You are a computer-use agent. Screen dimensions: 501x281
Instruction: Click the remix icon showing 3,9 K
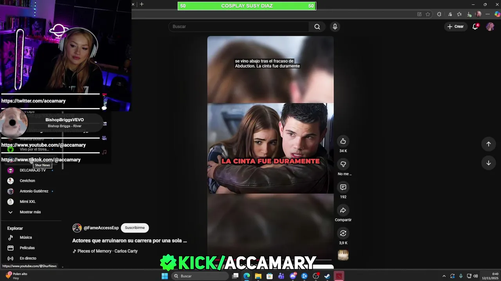point(343,233)
